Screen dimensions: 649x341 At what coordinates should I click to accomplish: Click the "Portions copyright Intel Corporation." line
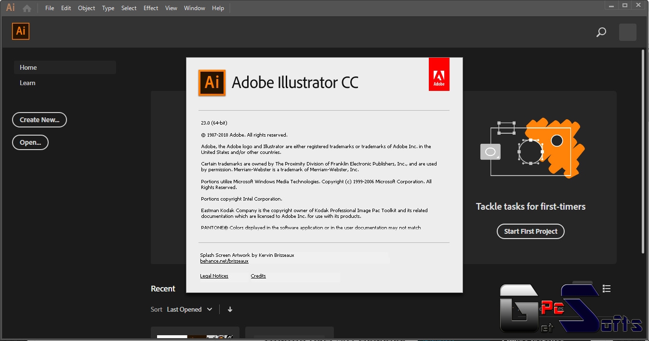point(241,199)
